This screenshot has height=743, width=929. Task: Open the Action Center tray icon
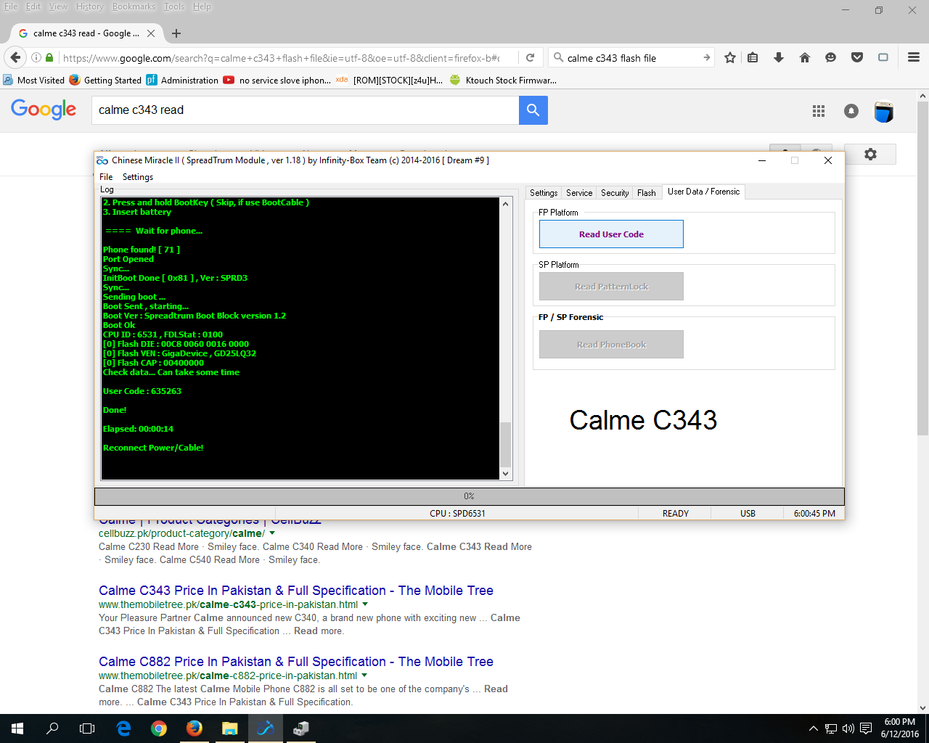[x=866, y=728]
